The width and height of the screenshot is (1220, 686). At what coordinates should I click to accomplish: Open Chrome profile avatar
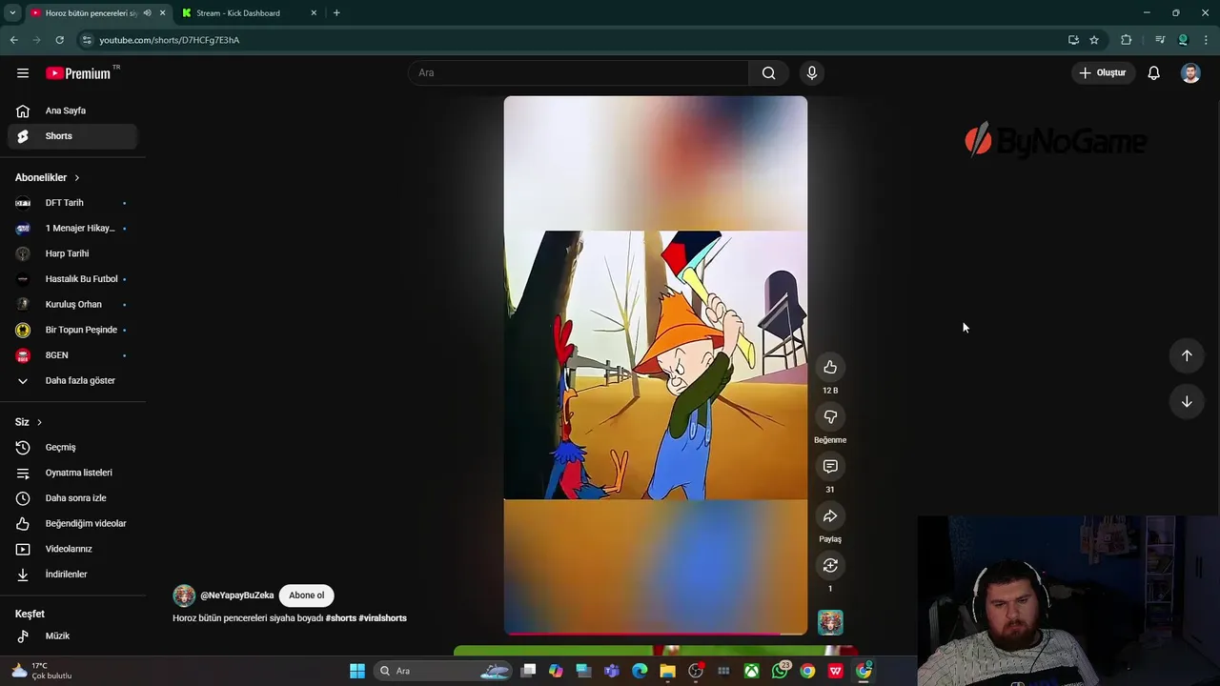point(1183,40)
